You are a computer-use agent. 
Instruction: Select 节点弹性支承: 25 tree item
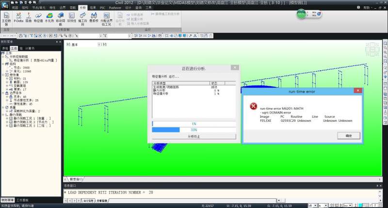tap(26, 100)
